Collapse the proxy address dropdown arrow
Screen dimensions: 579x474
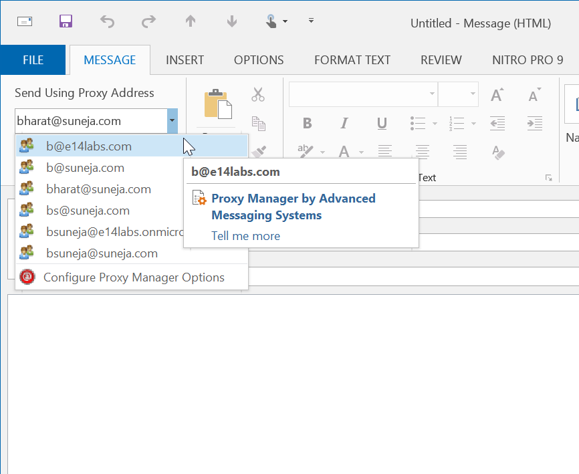(172, 121)
